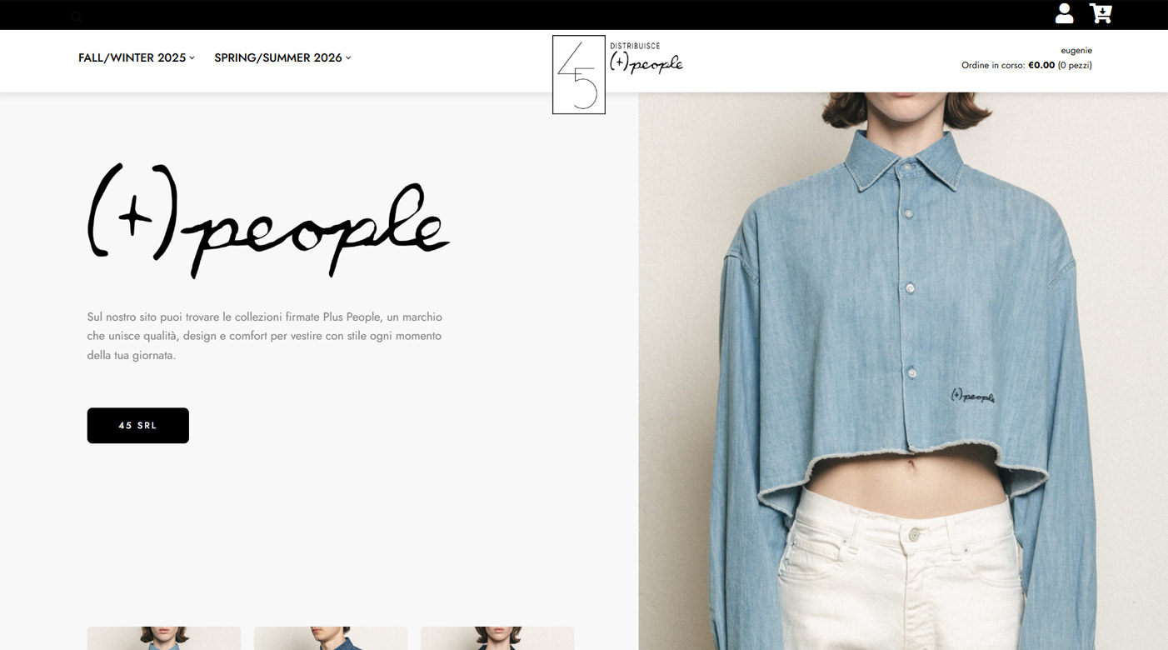
Task: Click the embroidered (+)people logo on shirt
Action: [972, 396]
